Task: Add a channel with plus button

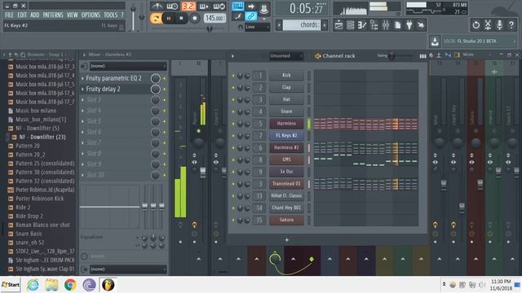Action: (x=286, y=239)
